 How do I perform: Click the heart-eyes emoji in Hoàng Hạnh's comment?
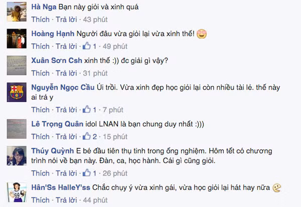pos(202,34)
